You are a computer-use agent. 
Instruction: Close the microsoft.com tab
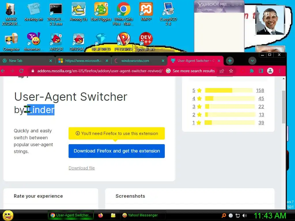point(107,61)
